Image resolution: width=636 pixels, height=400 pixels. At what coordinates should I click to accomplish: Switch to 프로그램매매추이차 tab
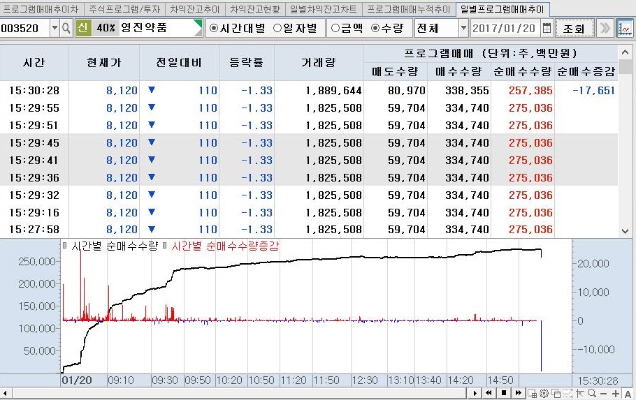[41, 9]
